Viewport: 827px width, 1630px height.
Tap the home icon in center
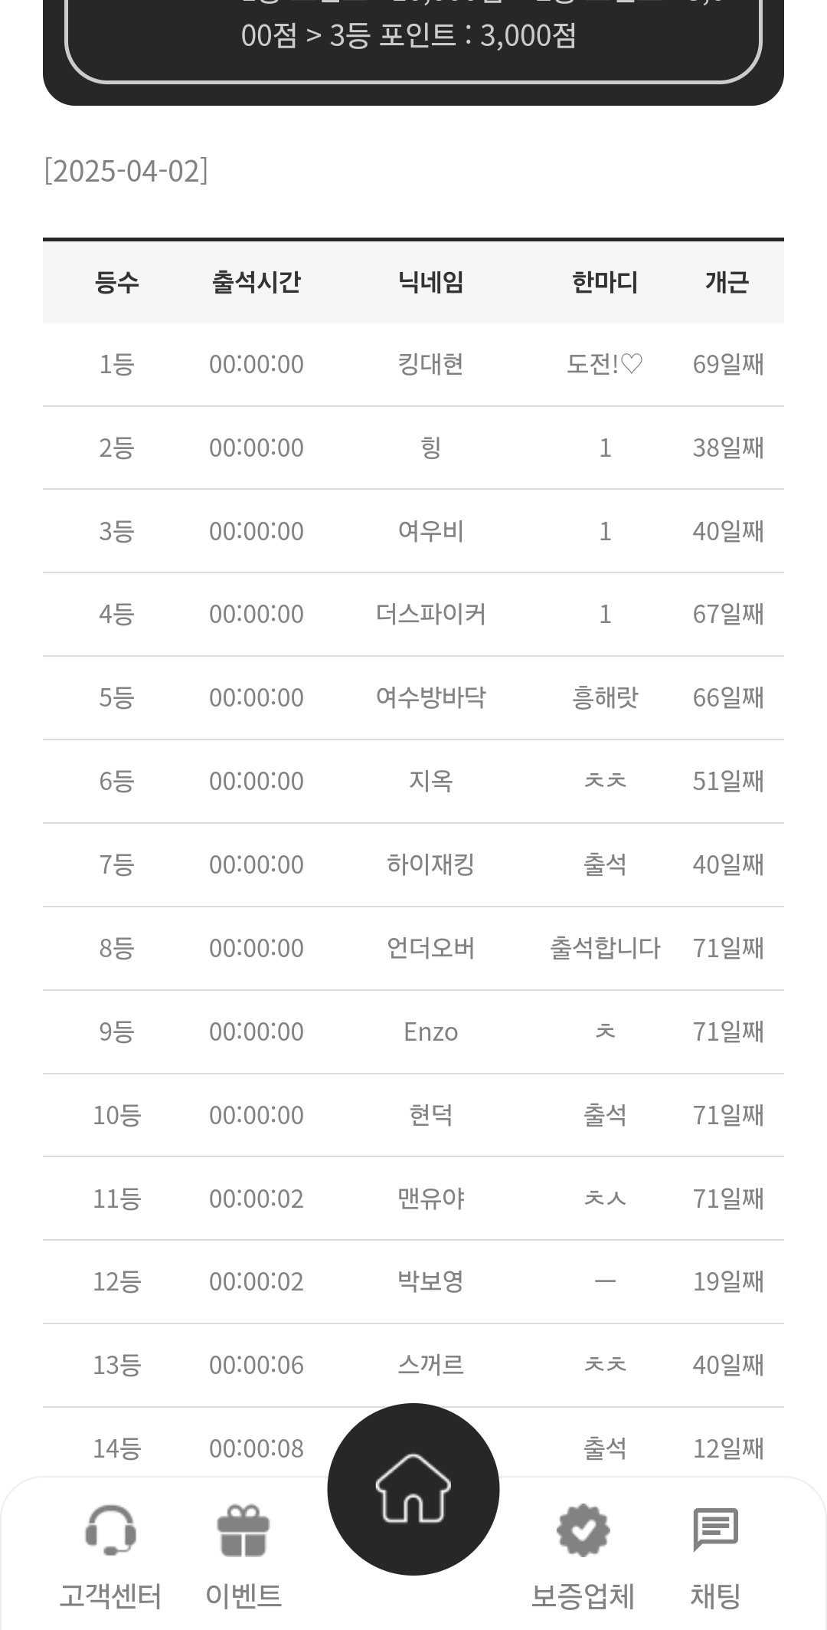click(413, 1488)
